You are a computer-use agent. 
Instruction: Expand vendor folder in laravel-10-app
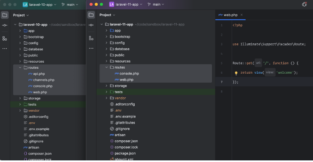(x=20, y=110)
